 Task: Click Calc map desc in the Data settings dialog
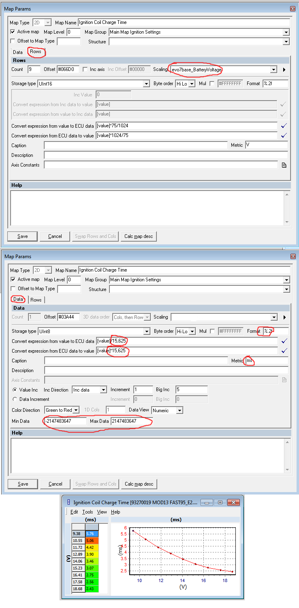tap(139, 484)
